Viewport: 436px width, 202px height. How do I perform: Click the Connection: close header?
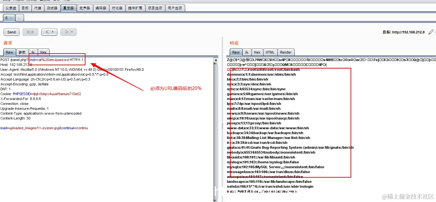pyautogui.click(x=15, y=104)
